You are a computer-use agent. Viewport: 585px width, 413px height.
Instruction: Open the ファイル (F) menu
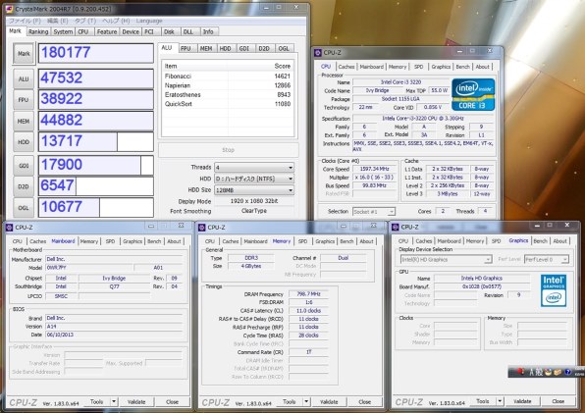pyautogui.click(x=25, y=21)
